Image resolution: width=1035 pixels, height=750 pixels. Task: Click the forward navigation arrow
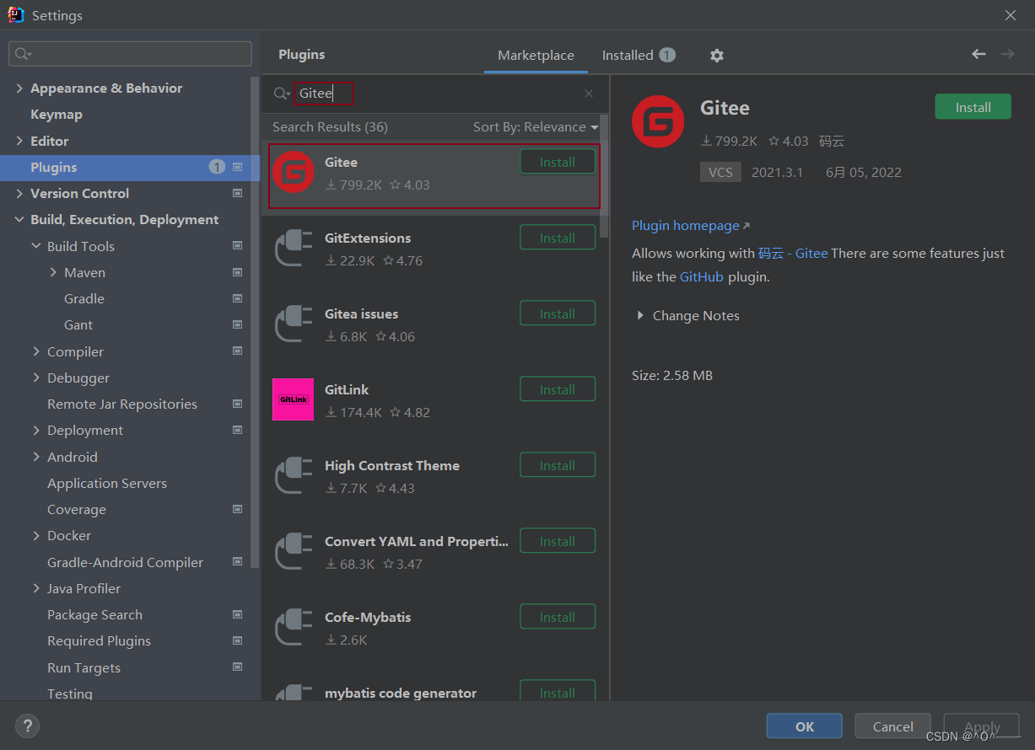pos(1007,54)
